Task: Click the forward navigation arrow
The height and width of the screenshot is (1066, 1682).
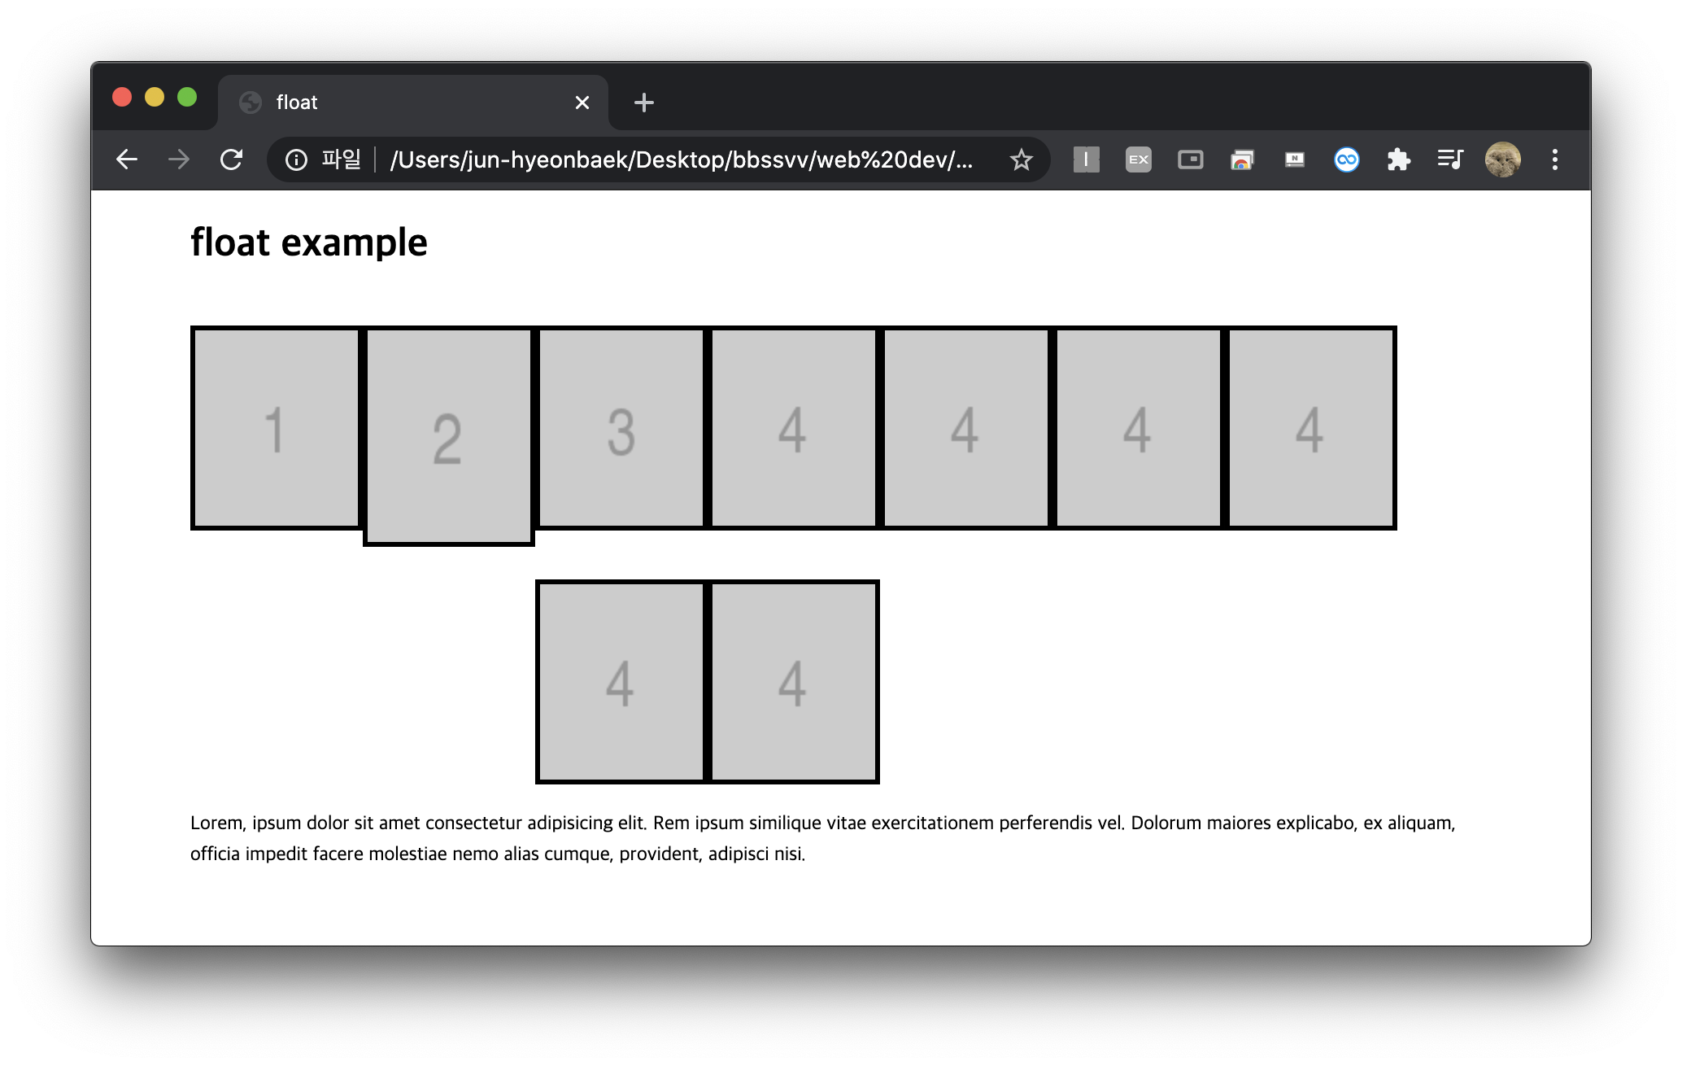Action: [179, 159]
